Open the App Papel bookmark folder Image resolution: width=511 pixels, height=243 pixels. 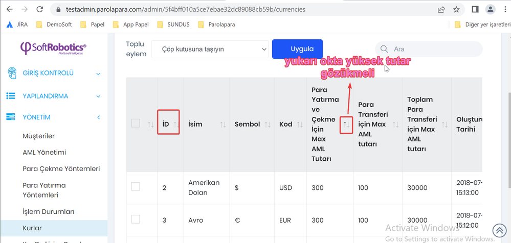[130, 25]
